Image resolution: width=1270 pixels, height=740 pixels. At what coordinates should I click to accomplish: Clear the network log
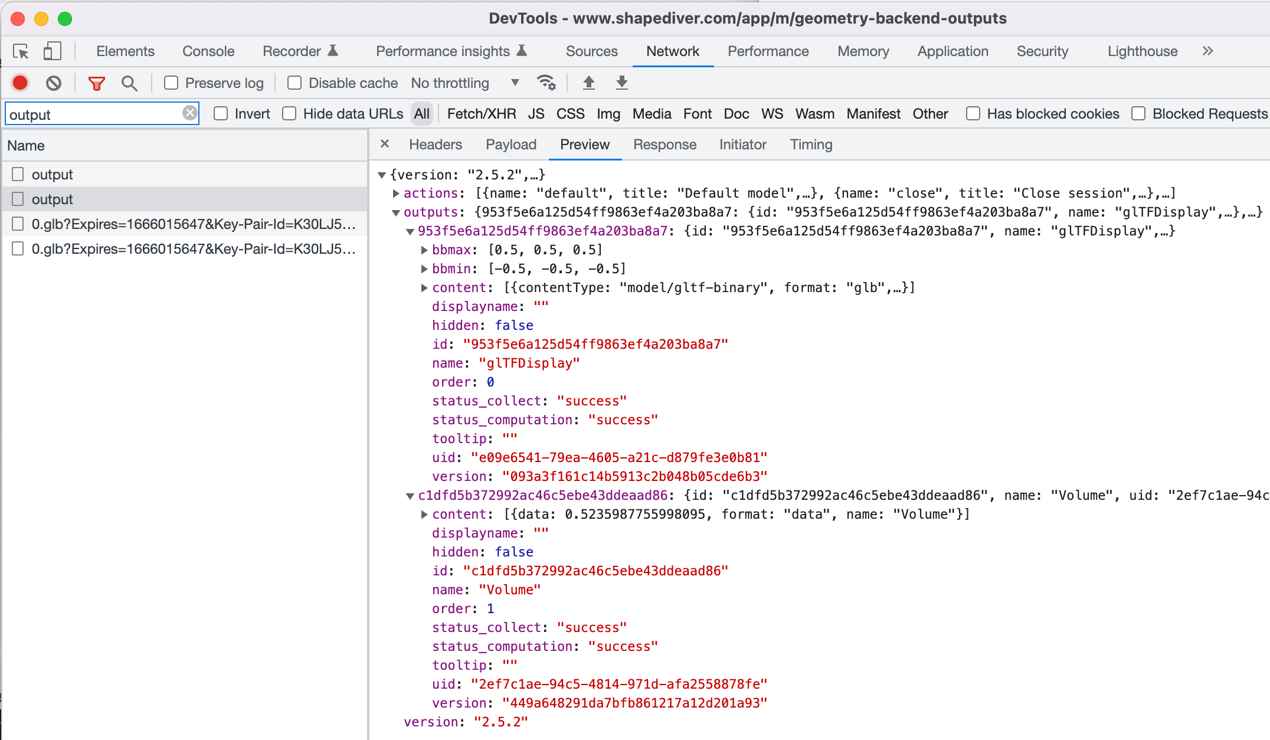click(54, 83)
